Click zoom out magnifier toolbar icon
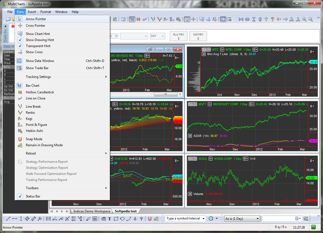323x233 pixels. [311, 19]
